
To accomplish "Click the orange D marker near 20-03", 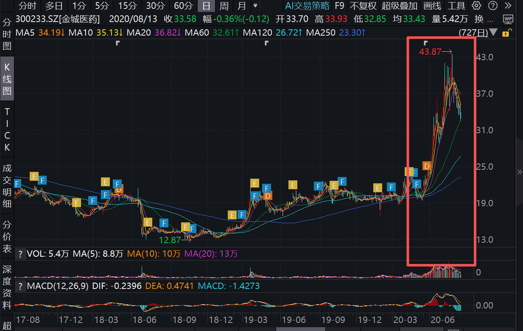I will point(427,166).
